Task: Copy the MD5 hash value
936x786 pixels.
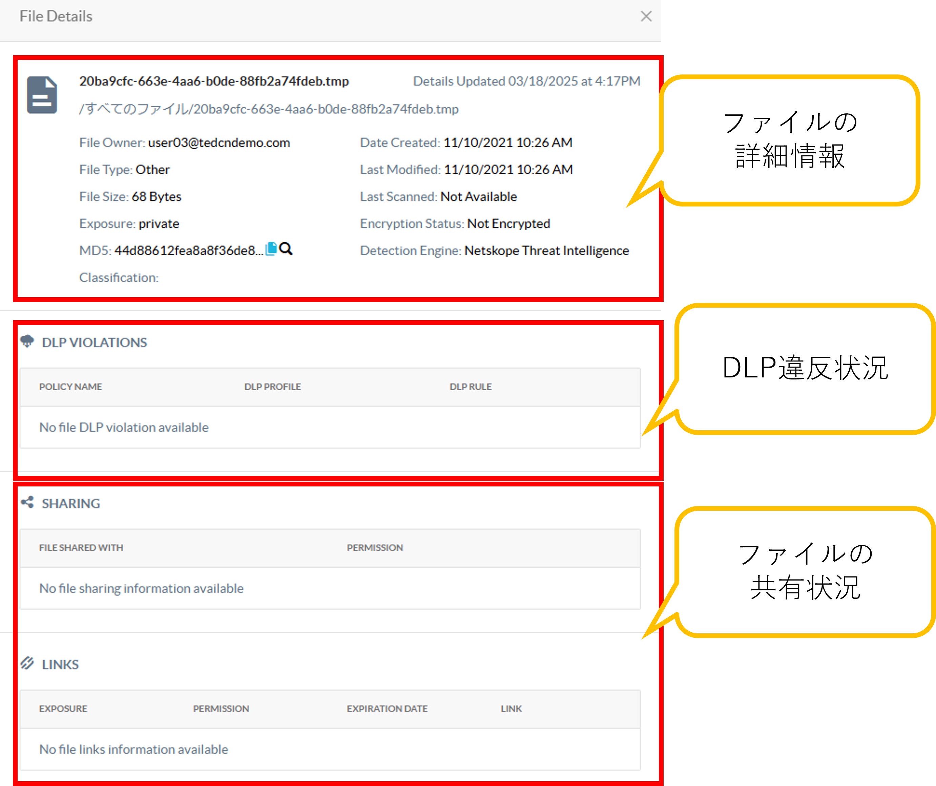Action: [271, 249]
